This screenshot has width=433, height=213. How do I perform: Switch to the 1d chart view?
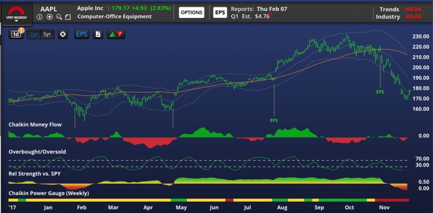pos(16,35)
